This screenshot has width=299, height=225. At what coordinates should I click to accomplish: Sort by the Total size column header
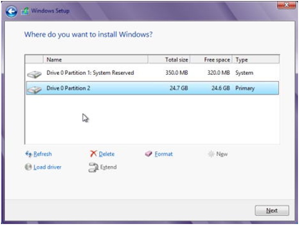coord(169,60)
